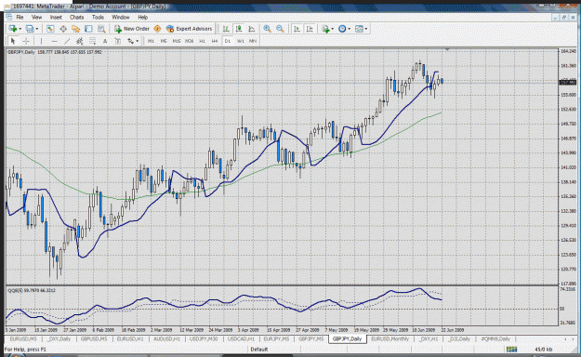Select the Crosshair tool
581x357 pixels.
click(26, 41)
